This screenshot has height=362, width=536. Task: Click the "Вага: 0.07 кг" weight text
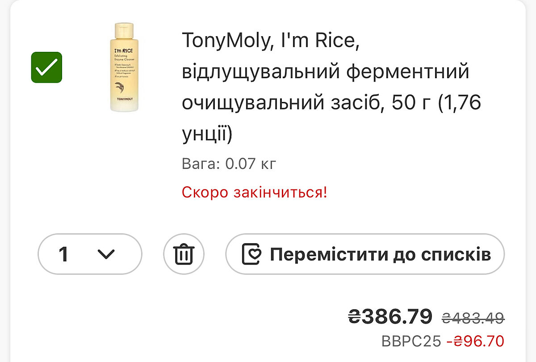click(x=229, y=164)
